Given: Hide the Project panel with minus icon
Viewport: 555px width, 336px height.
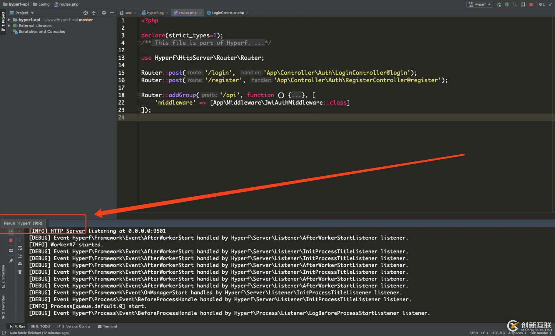Looking at the screenshot, I should pos(112,13).
